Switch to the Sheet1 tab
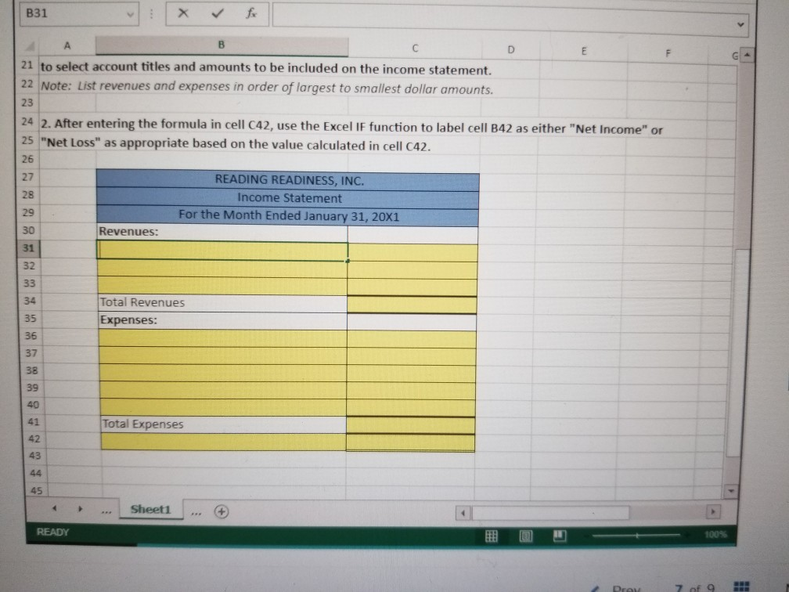789x592 pixels. point(150,509)
